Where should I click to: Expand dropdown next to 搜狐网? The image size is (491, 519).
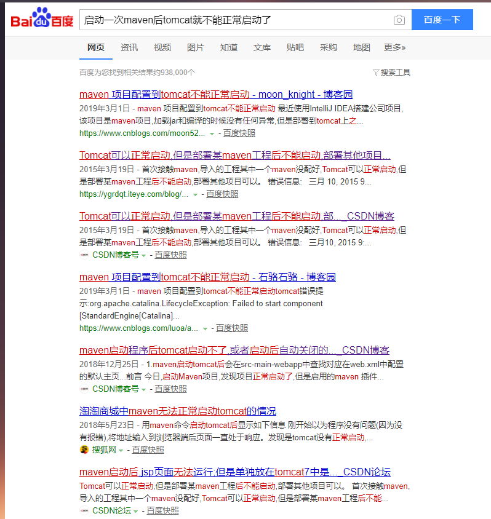[121, 451]
